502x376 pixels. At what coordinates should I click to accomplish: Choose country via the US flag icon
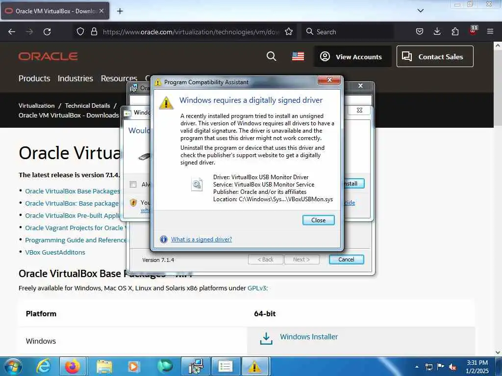pyautogui.click(x=298, y=57)
